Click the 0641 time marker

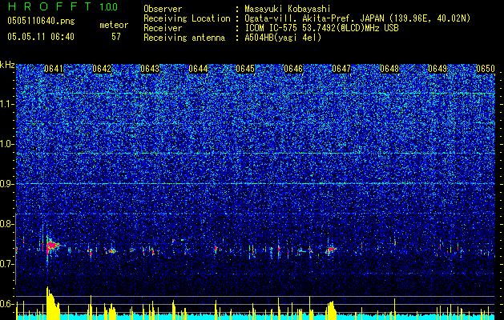[54, 69]
